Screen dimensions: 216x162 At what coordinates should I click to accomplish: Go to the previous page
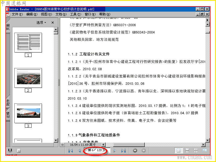(79, 150)
